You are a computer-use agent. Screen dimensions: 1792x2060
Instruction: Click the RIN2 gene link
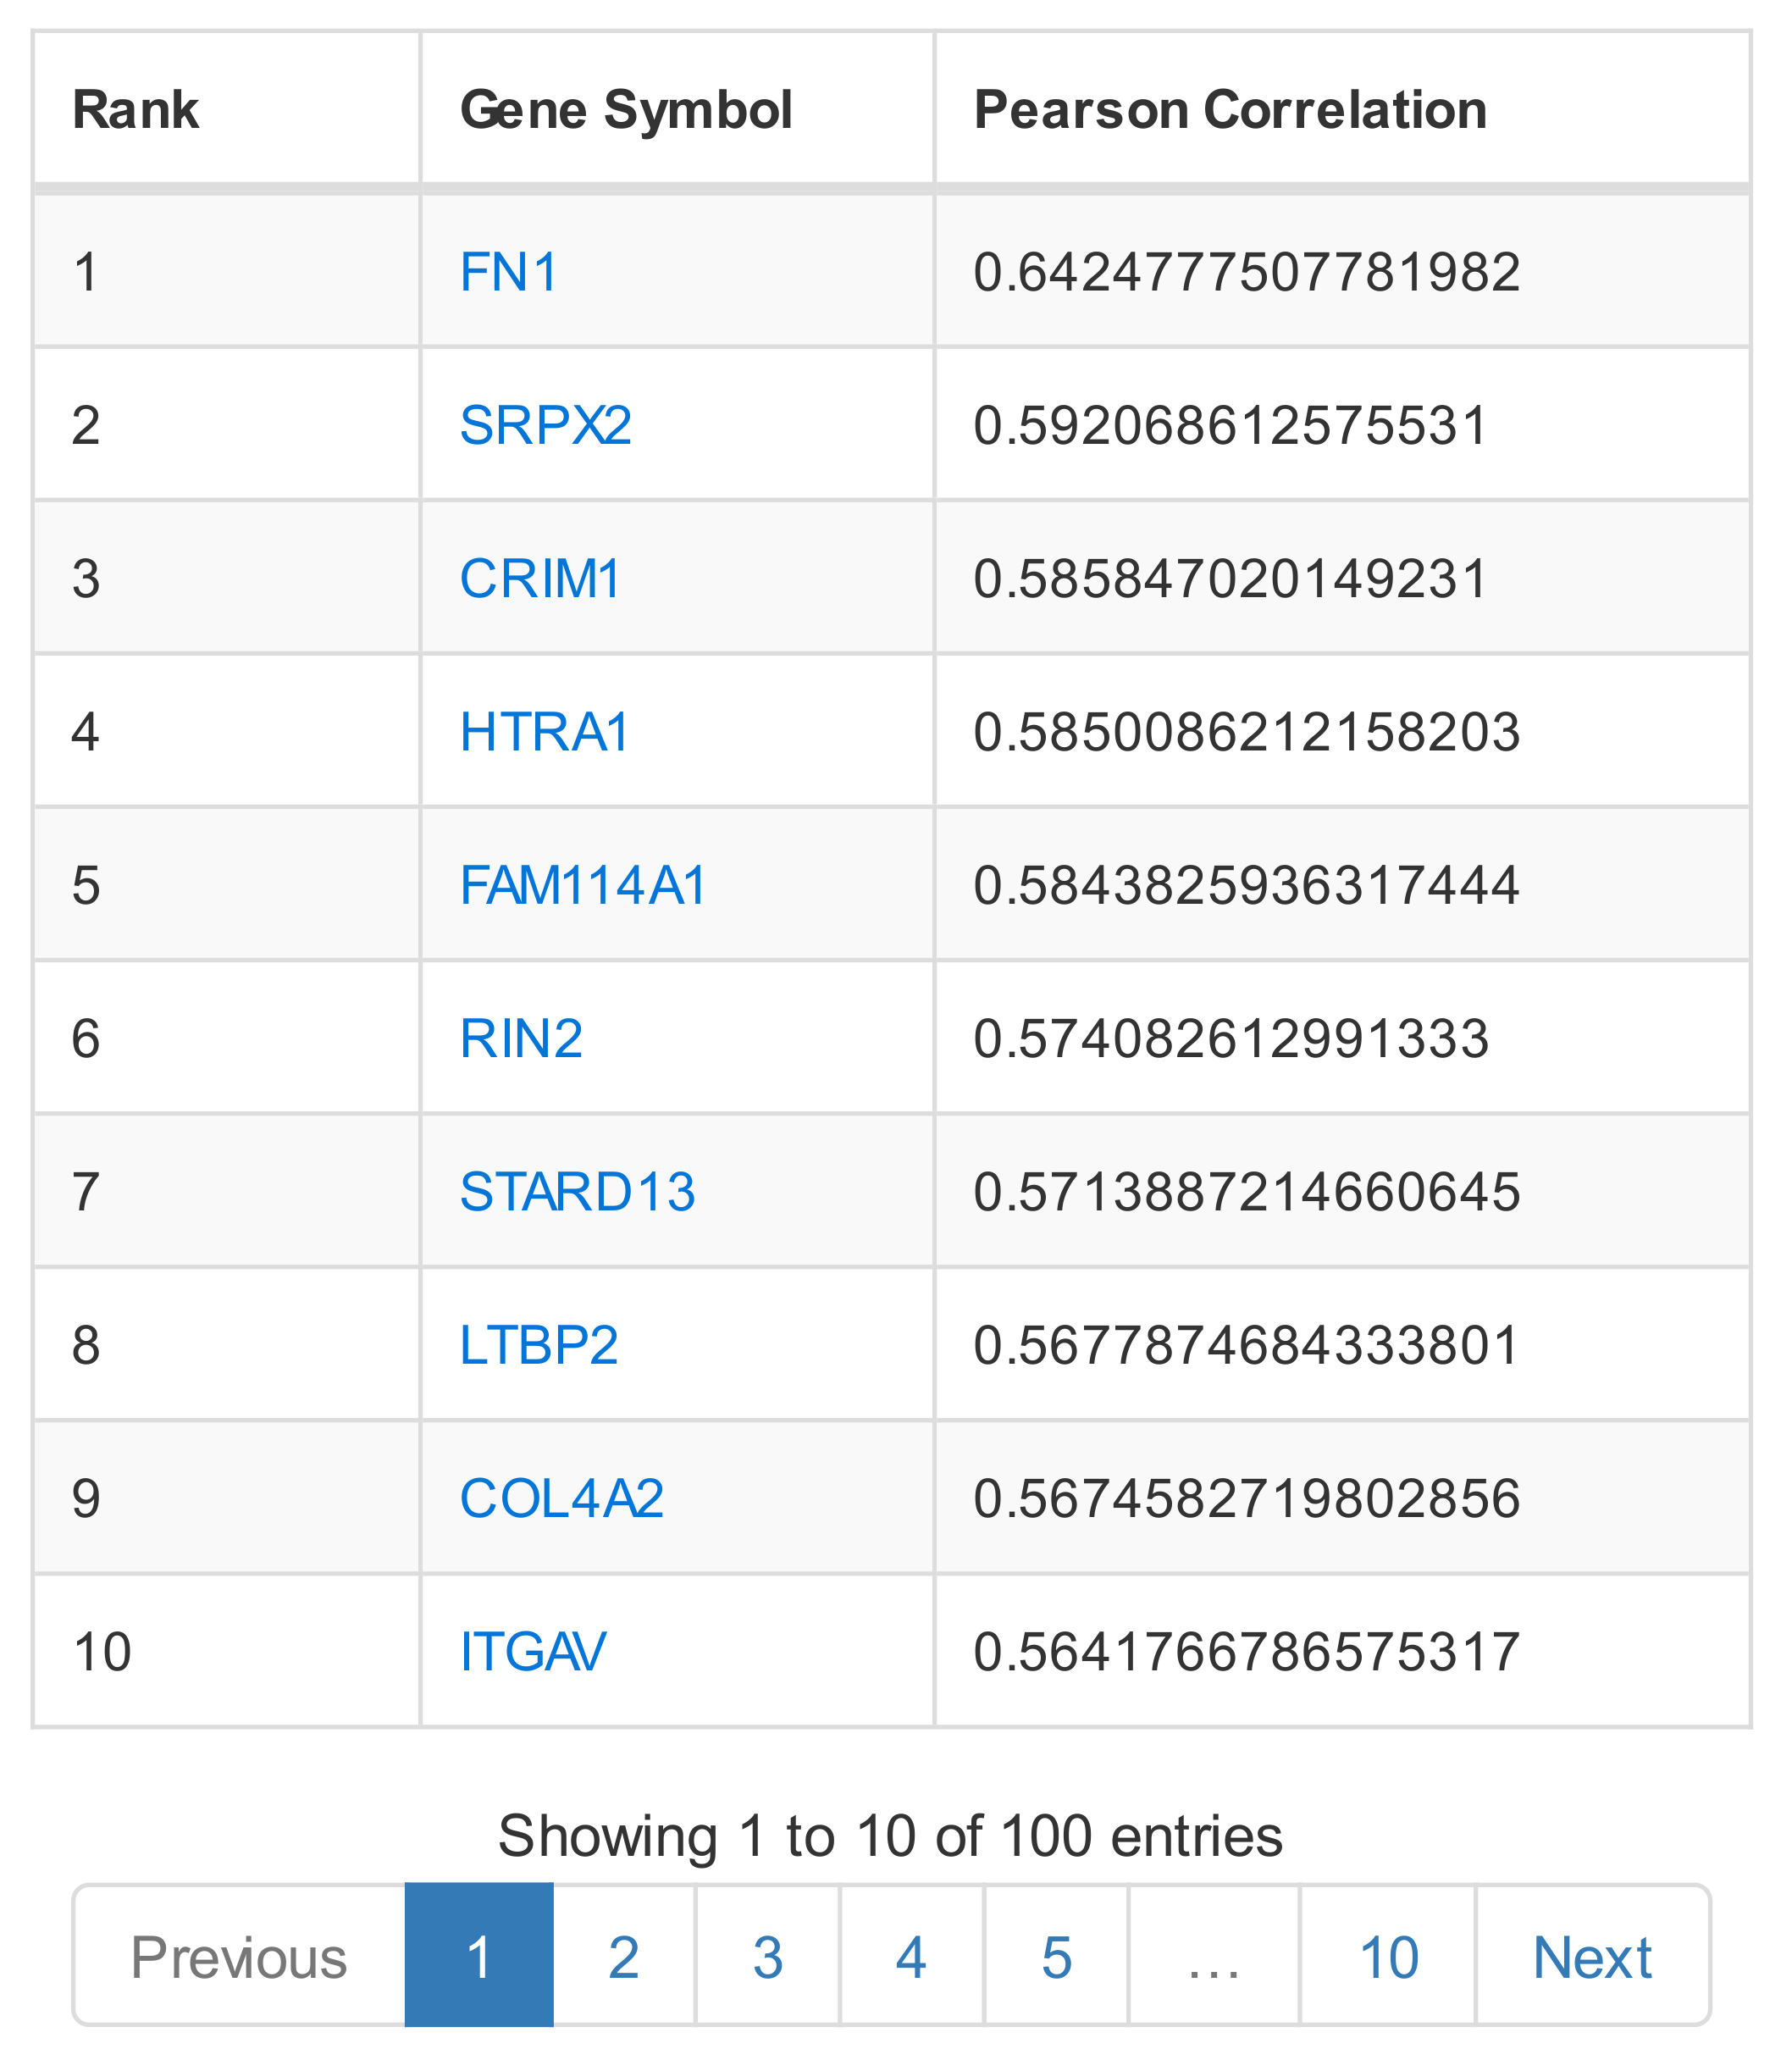(x=521, y=1038)
